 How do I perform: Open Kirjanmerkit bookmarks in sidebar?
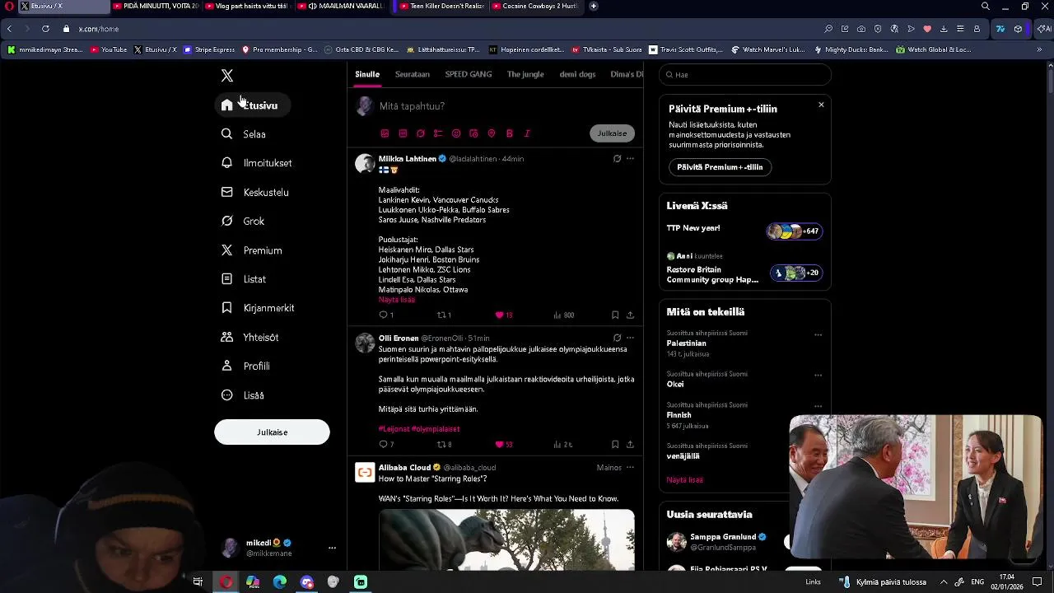(x=258, y=308)
